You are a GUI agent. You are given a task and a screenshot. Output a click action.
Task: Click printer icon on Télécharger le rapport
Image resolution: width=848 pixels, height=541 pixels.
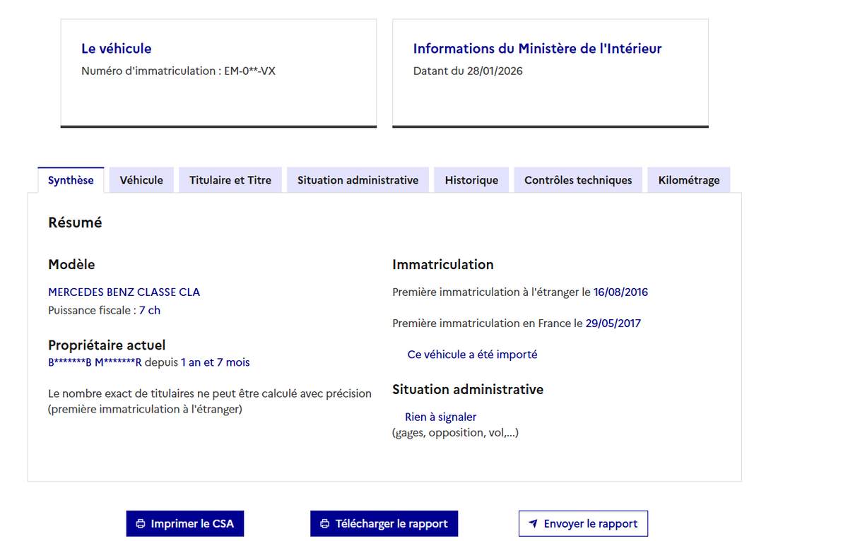(325, 524)
